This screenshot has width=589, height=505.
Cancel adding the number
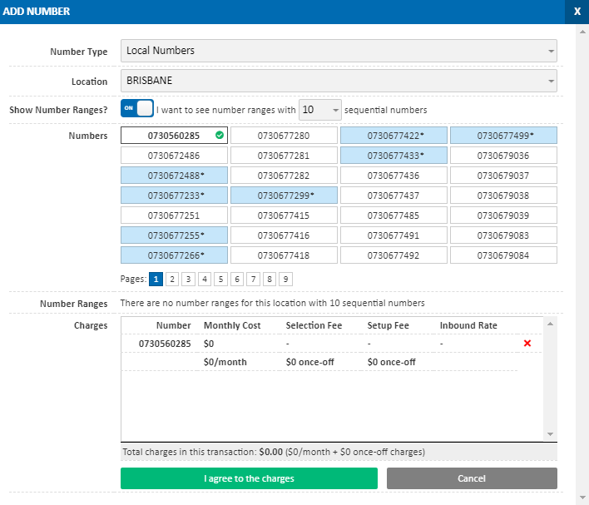[x=472, y=478]
